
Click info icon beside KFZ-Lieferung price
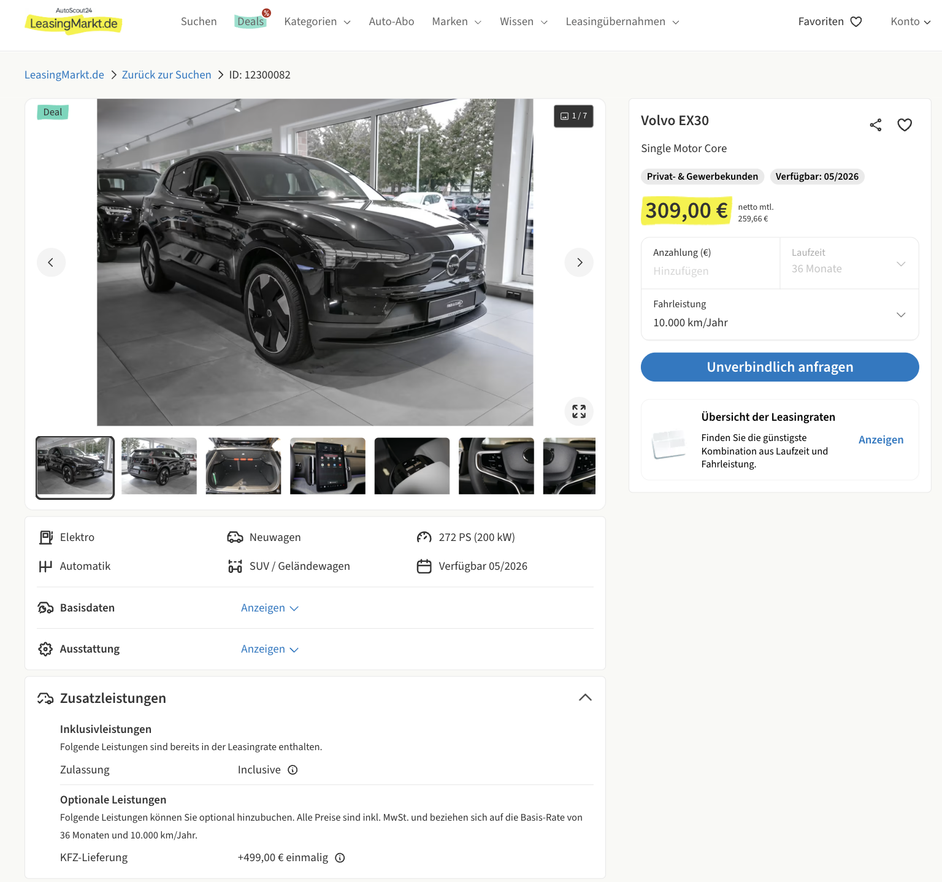(340, 857)
